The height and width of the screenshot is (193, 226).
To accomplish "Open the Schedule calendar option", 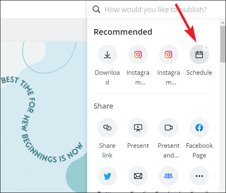I will point(199,55).
